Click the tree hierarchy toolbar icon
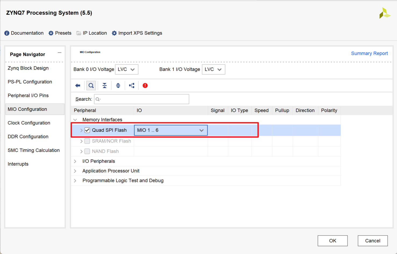This screenshot has width=397, height=254. pos(131,86)
